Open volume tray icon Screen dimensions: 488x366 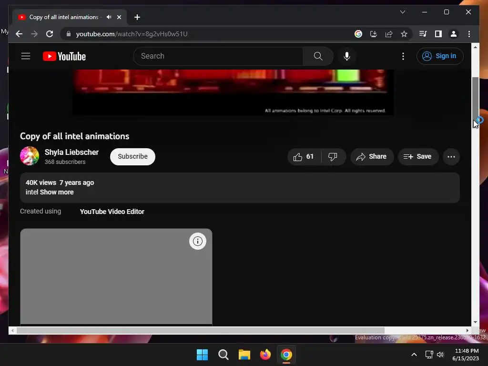440,355
